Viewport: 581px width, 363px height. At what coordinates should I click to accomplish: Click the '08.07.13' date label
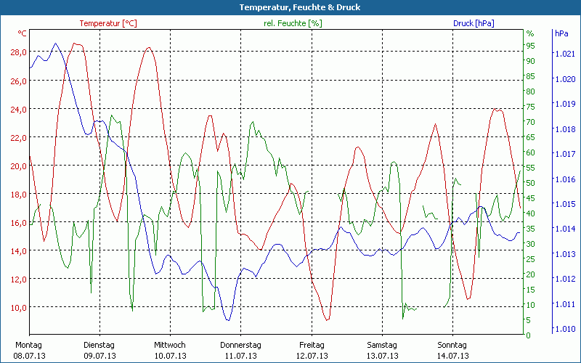click(28, 356)
